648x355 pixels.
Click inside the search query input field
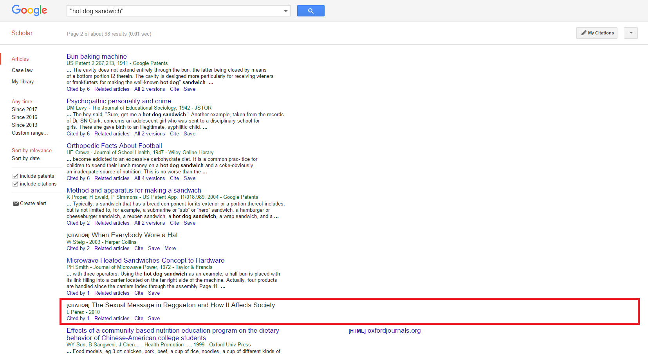click(174, 11)
